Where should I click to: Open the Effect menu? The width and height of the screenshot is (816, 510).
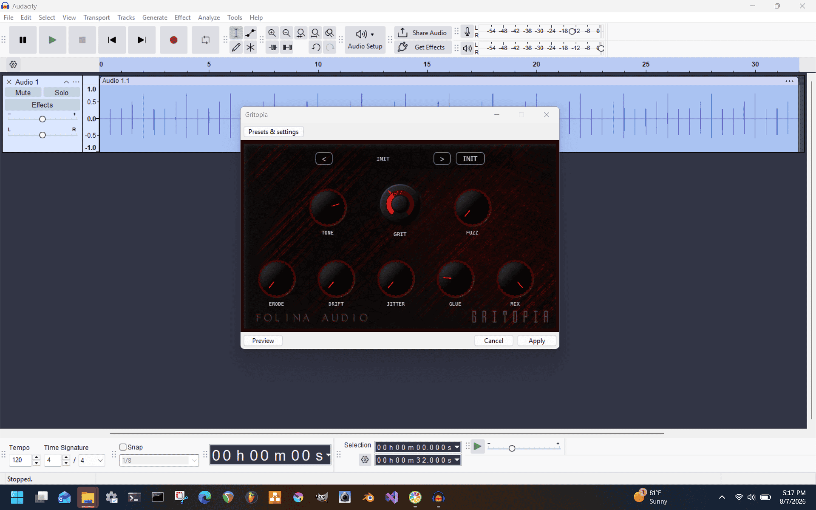(182, 17)
